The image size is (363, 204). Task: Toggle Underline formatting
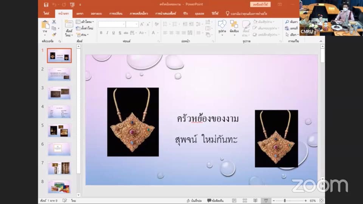[113, 33]
